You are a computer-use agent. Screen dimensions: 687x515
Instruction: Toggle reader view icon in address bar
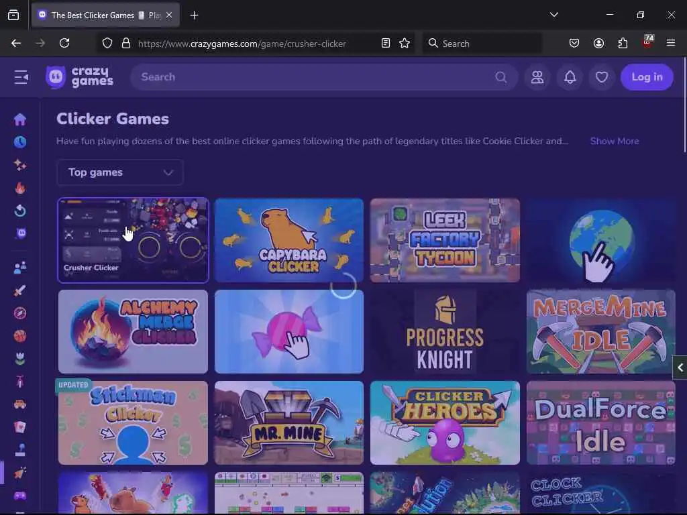(386, 43)
